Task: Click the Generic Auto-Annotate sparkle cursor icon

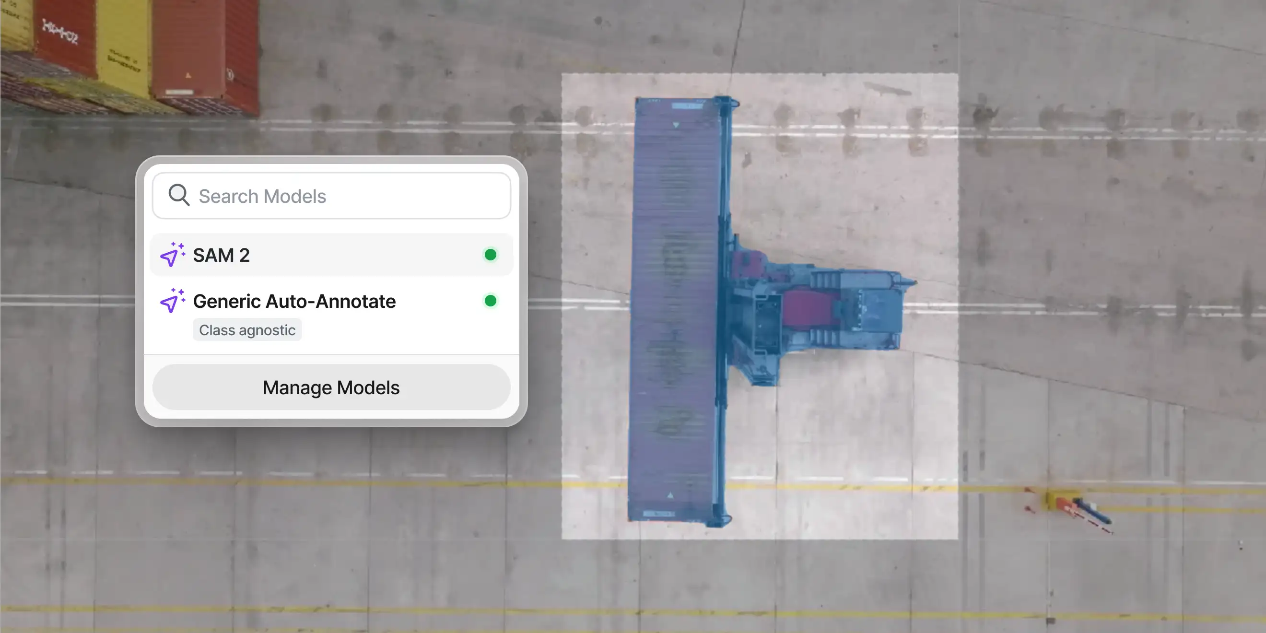Action: click(173, 301)
